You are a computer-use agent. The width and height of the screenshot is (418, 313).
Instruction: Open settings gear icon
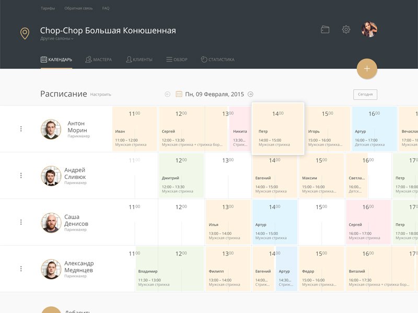(x=346, y=29)
